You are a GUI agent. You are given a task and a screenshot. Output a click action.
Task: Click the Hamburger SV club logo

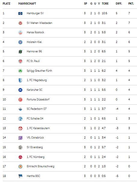21,14
